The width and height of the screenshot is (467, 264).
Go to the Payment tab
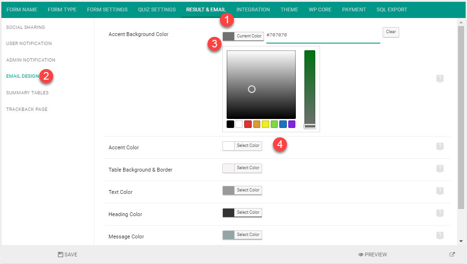coord(354,9)
